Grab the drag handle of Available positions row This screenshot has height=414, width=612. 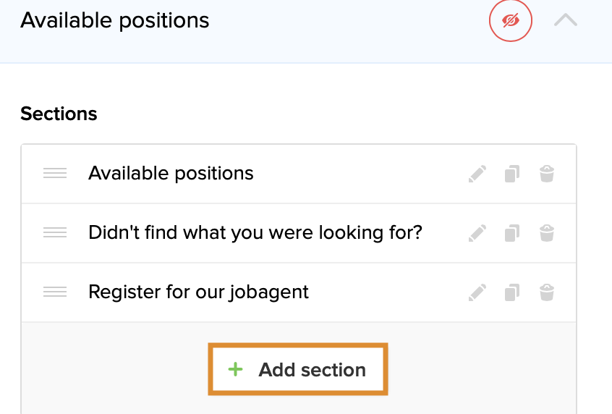click(55, 174)
